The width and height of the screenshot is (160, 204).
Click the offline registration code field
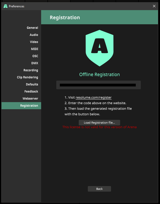(98, 85)
